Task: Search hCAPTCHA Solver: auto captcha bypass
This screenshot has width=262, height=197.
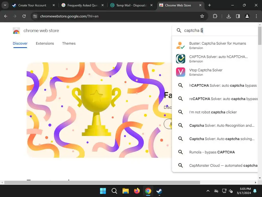Action: pyautogui.click(x=215, y=85)
